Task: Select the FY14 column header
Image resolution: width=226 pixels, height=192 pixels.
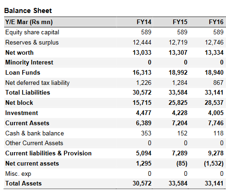Action: [x=144, y=22]
